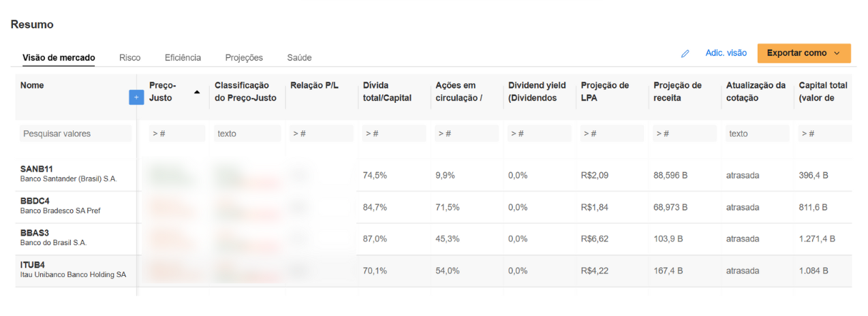Switch to the Eficiência tab

click(x=183, y=58)
